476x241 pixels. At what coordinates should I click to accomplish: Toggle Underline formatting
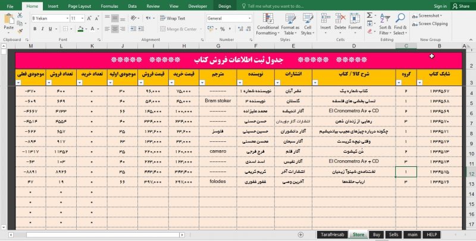click(x=50, y=28)
